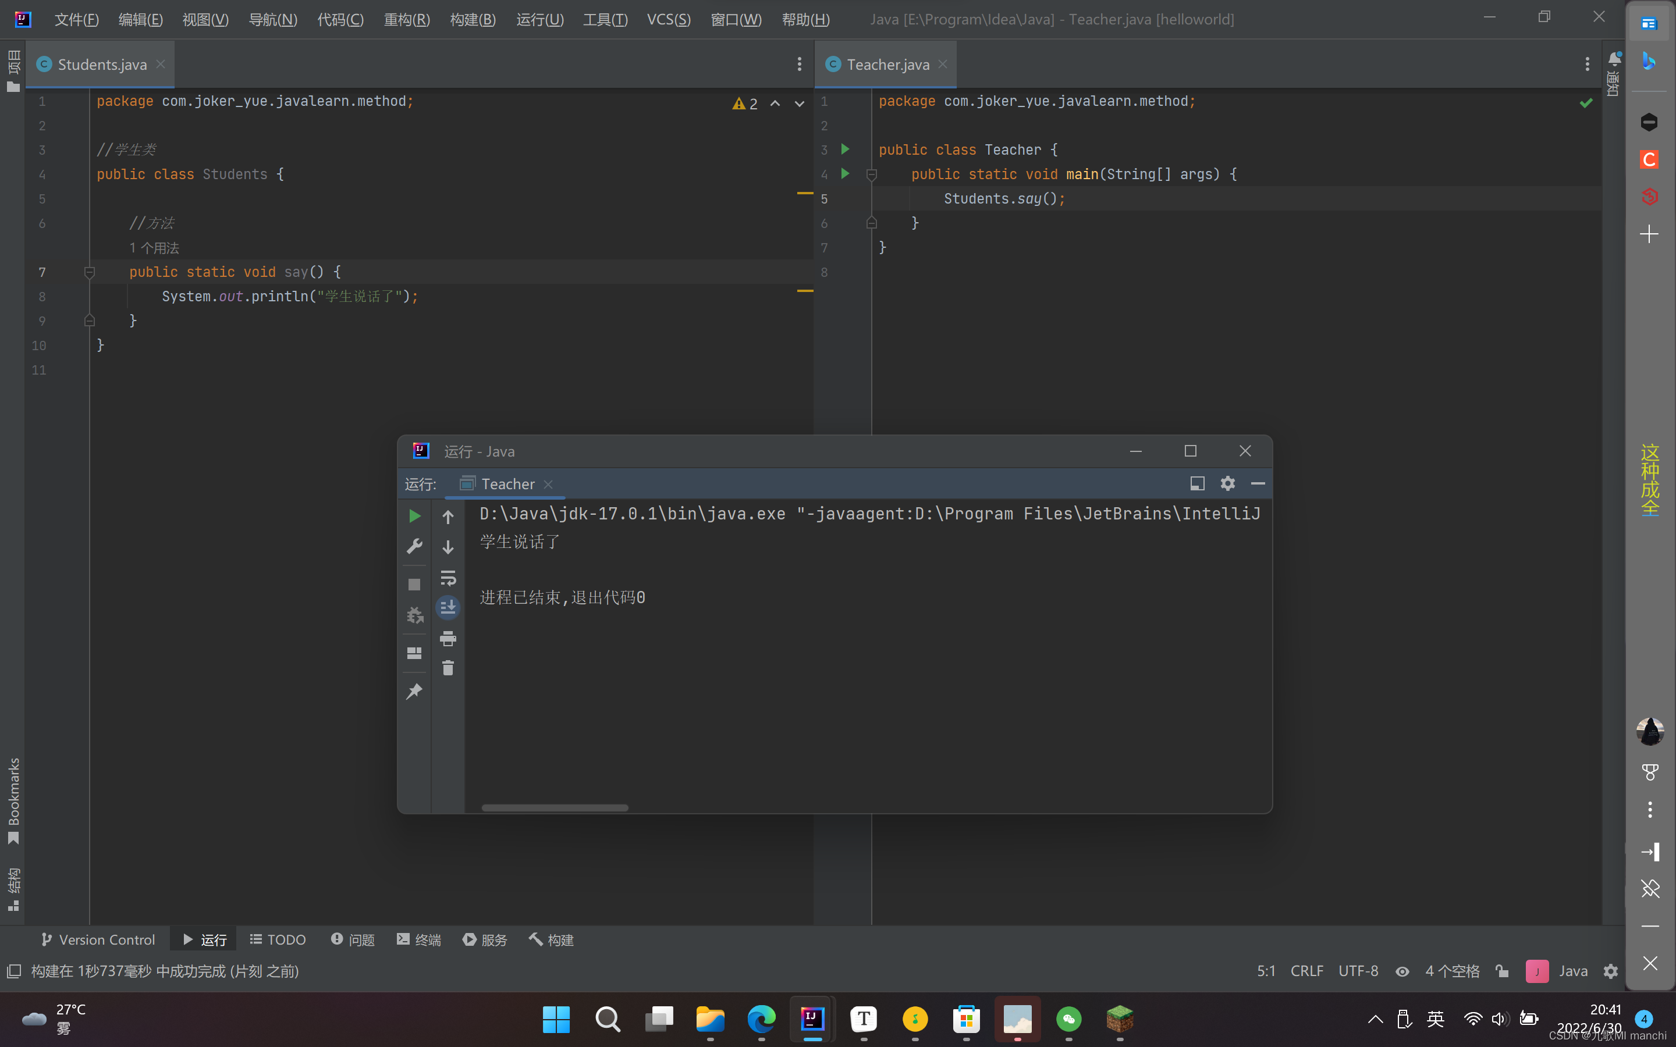Toggle soft-wrap in console output
This screenshot has height=1047, width=1676.
click(448, 578)
